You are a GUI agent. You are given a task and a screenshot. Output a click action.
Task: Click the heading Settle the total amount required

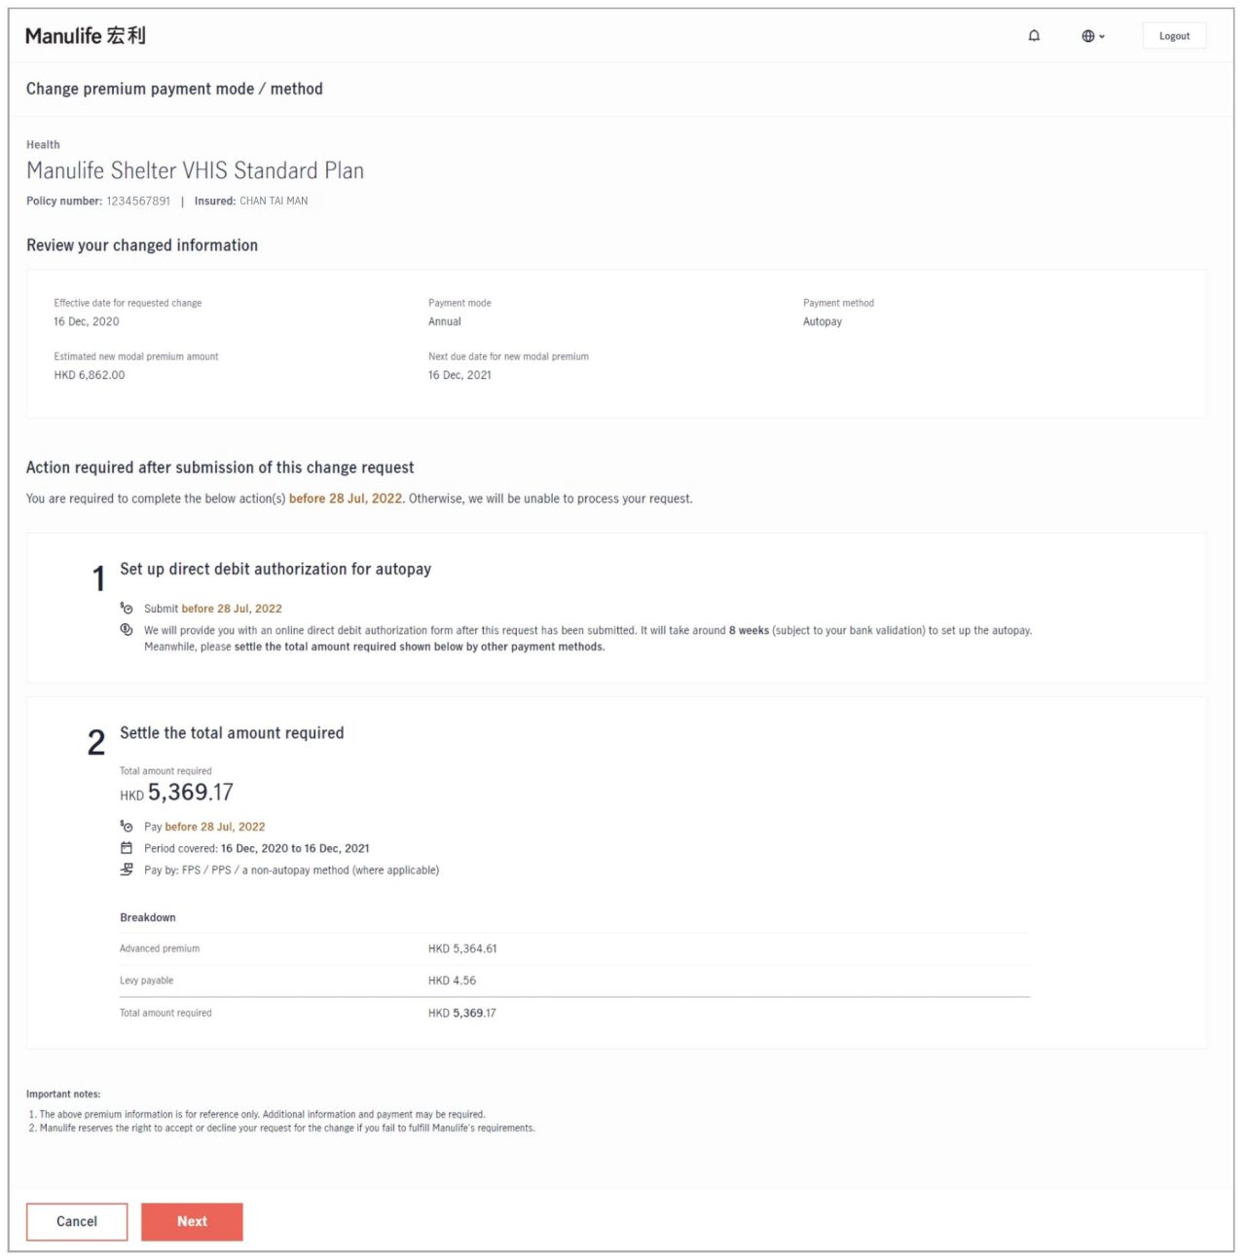[x=232, y=733]
